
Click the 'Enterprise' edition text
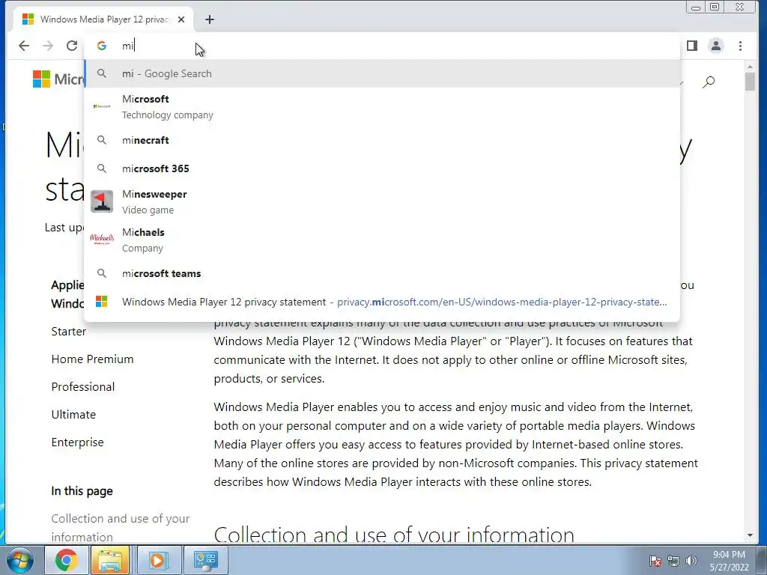(x=77, y=442)
